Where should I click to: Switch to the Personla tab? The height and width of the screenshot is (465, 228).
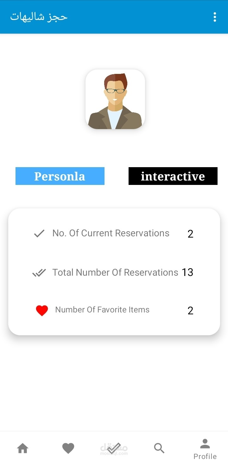[x=60, y=176]
